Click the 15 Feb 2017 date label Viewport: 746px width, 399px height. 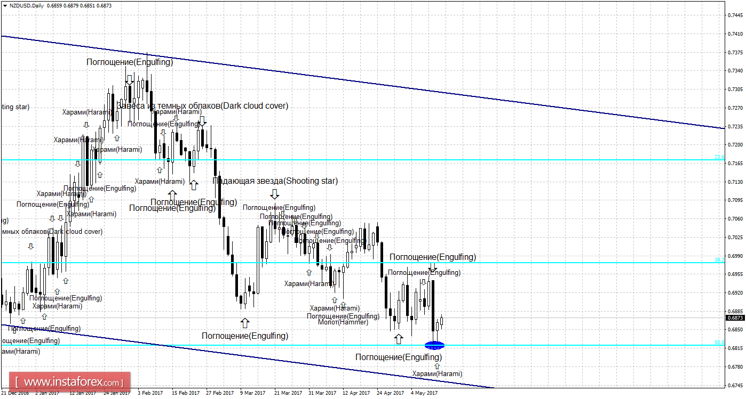click(x=186, y=393)
